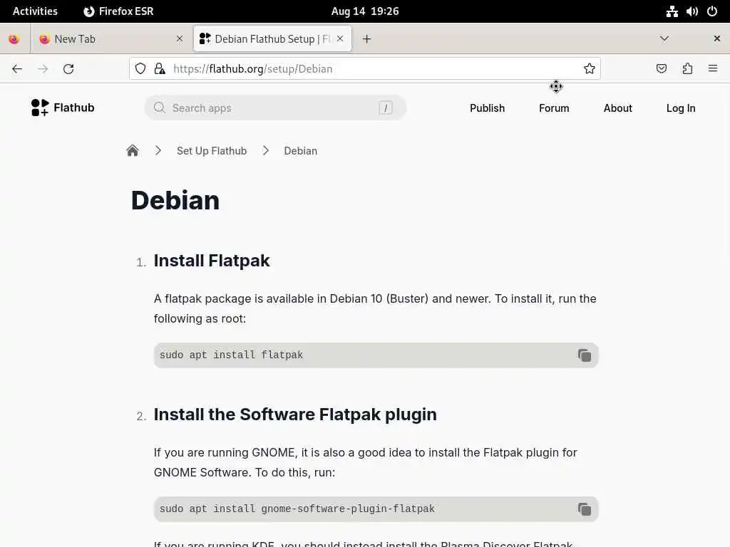This screenshot has height=547, width=730.
Task: Open Firefox application hamburger menu
Action: [x=713, y=68]
